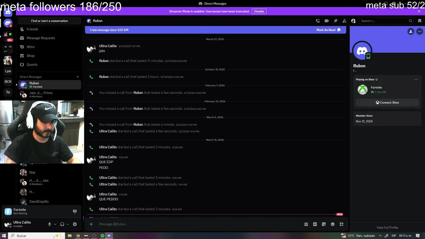Open the emoji picker
The height and width of the screenshot is (239, 425).
pyautogui.click(x=333, y=224)
